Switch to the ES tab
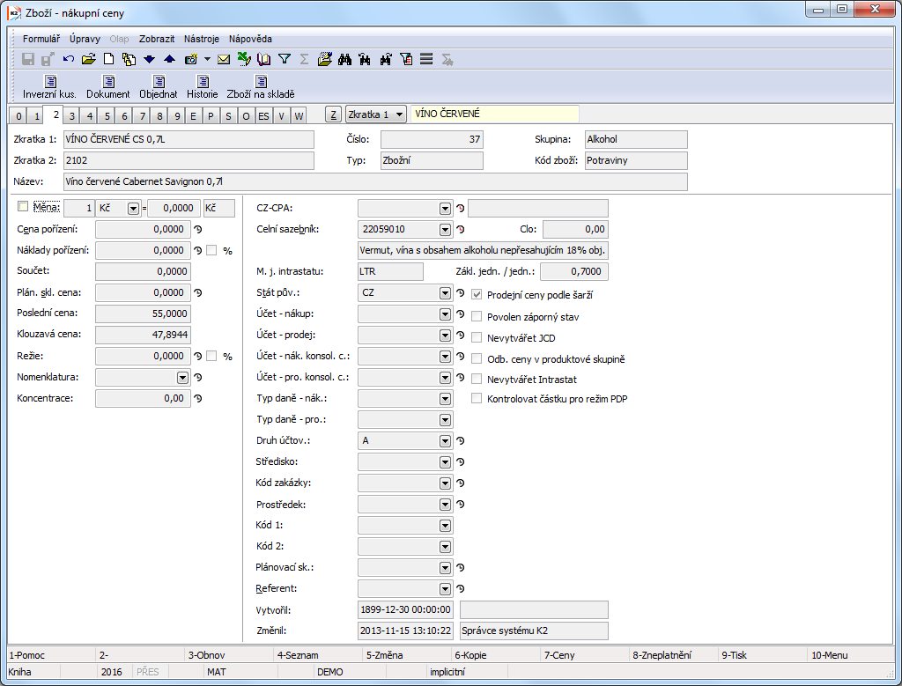 [263, 116]
